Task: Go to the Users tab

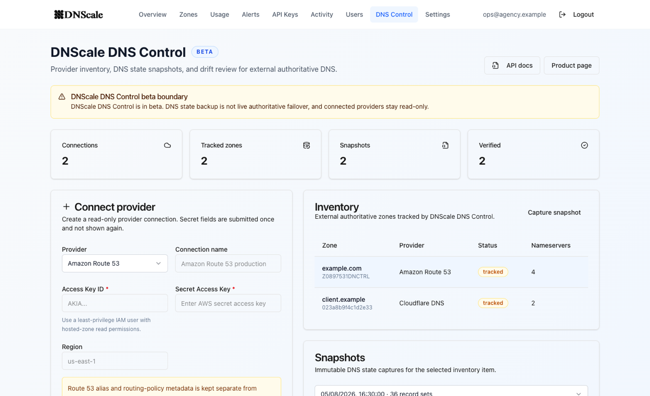Action: click(354, 15)
